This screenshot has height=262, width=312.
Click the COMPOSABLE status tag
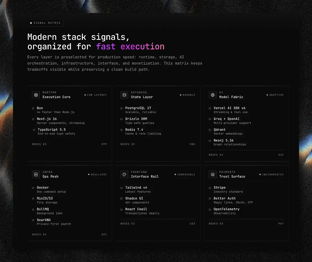coord(185,174)
